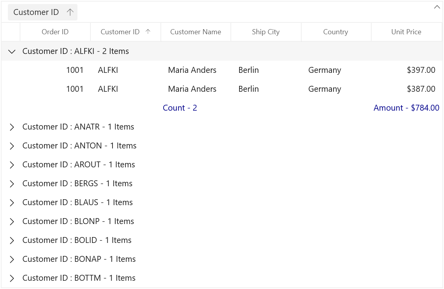444x289 pixels.
Task: Select Maria Anders cell in $397.00 row
Action: pos(196,70)
